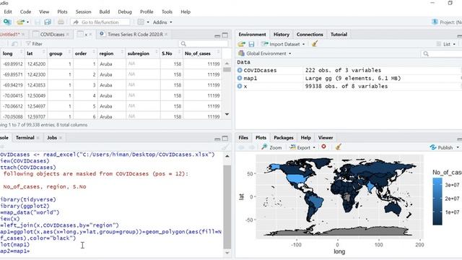This screenshot has width=462, height=260.
Task: Expand map1 object details
Action: [240, 78]
